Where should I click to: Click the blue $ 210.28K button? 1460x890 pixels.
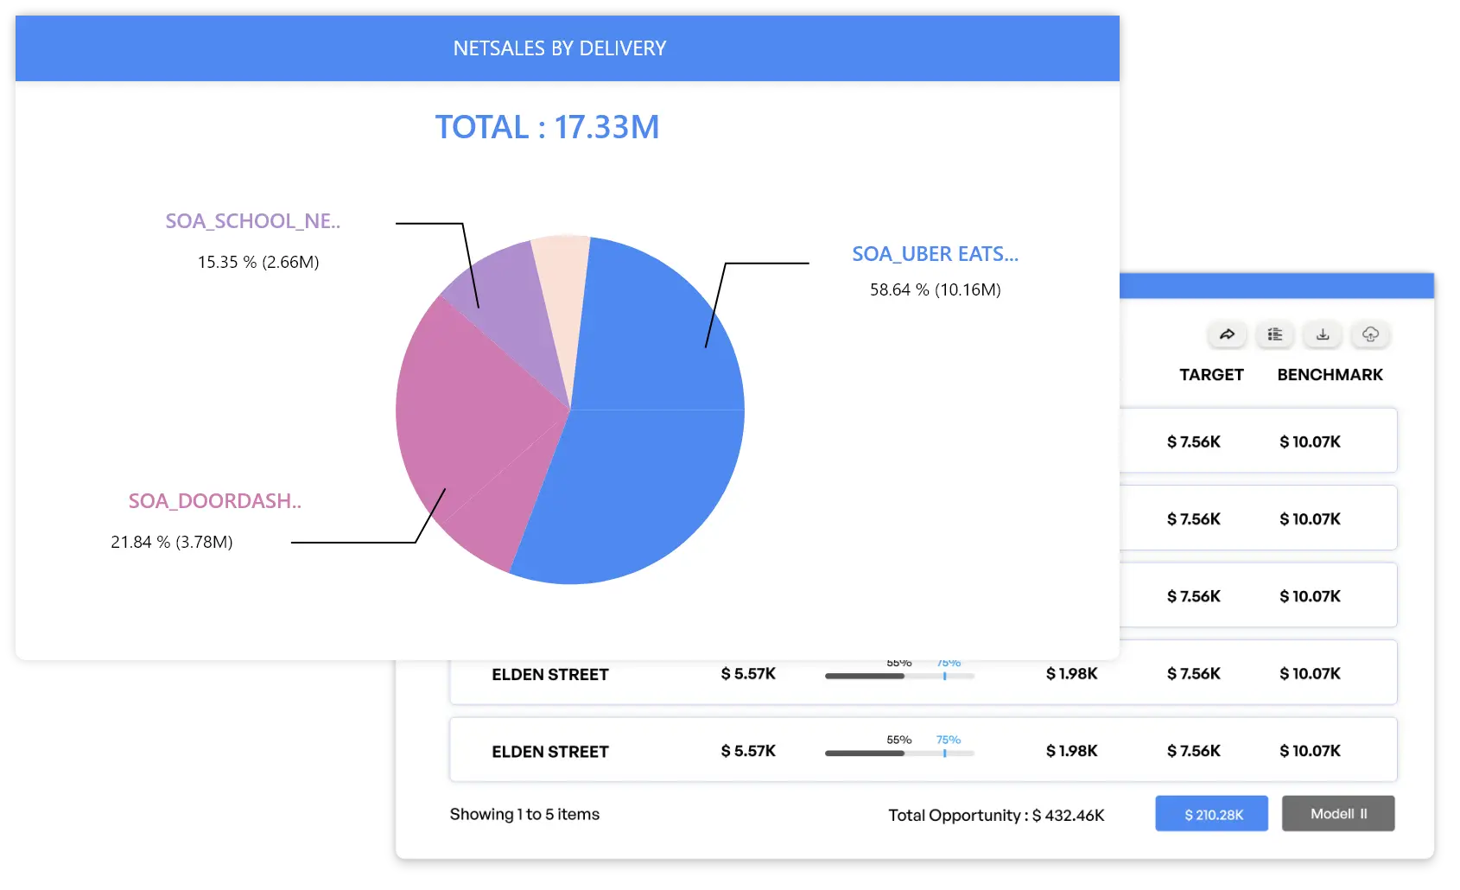point(1211,814)
